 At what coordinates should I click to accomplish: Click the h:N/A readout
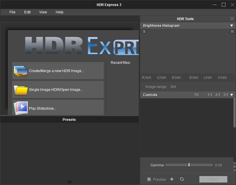tap(223, 78)
